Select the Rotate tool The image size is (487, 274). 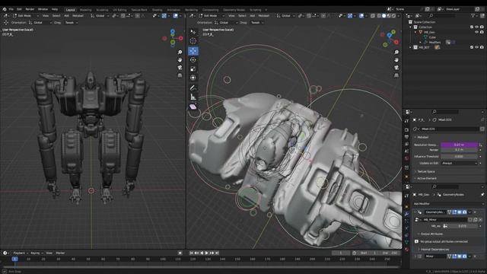(193, 60)
